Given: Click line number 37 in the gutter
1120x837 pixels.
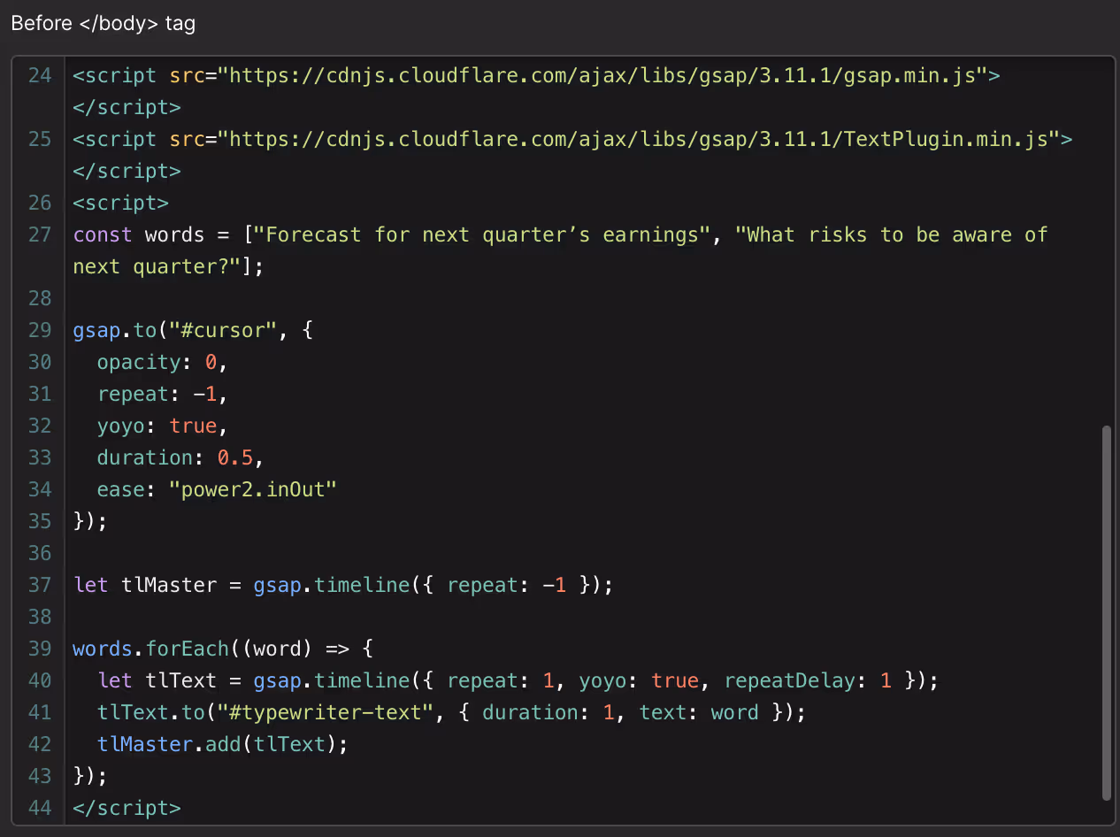Looking at the screenshot, I should 40,585.
